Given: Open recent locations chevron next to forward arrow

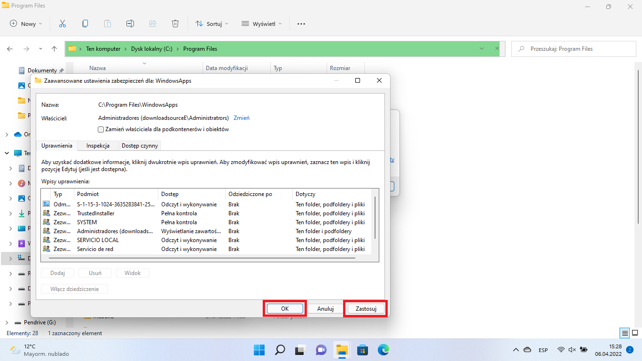Looking at the screenshot, I should [x=40, y=49].
